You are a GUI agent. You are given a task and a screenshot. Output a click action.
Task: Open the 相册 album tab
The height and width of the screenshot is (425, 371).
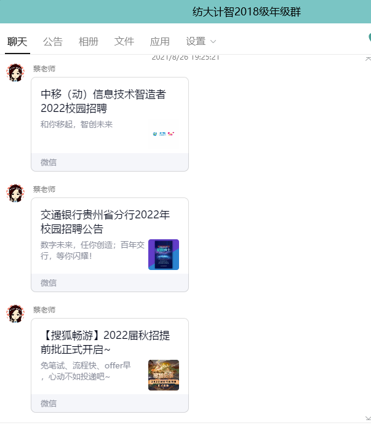click(x=89, y=42)
